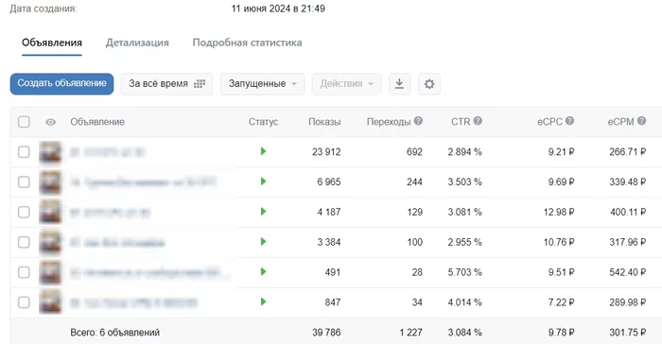Click the 7.22 ₽ eCPC value
Viewport: 662px width, 344px height.
pos(561,302)
